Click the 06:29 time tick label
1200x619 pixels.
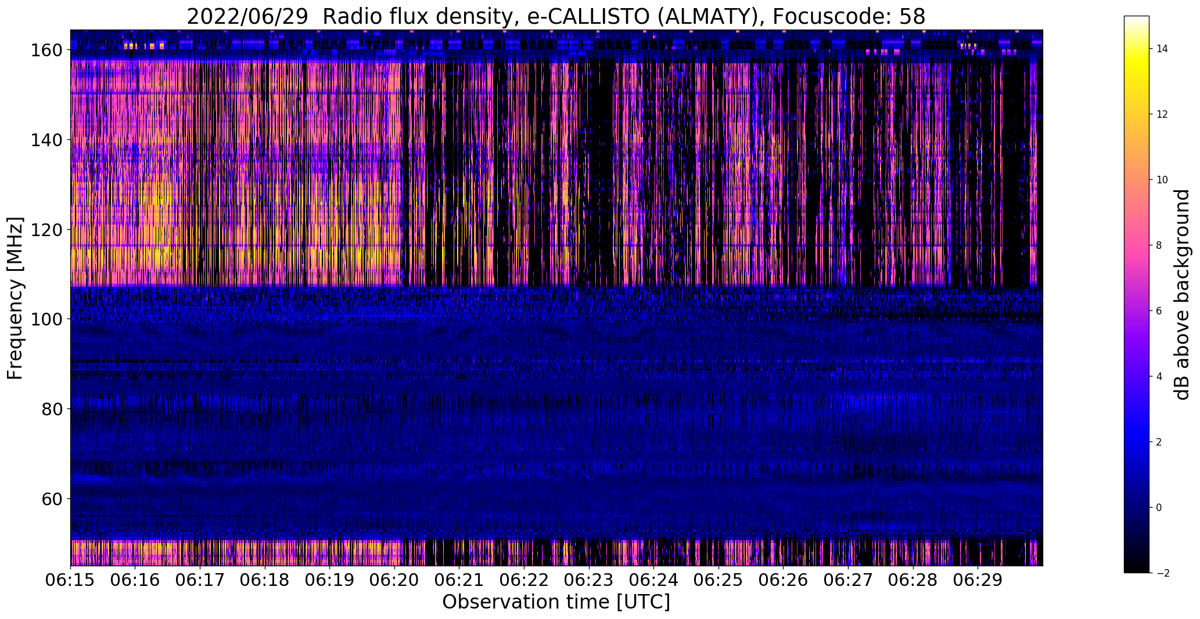click(x=978, y=580)
